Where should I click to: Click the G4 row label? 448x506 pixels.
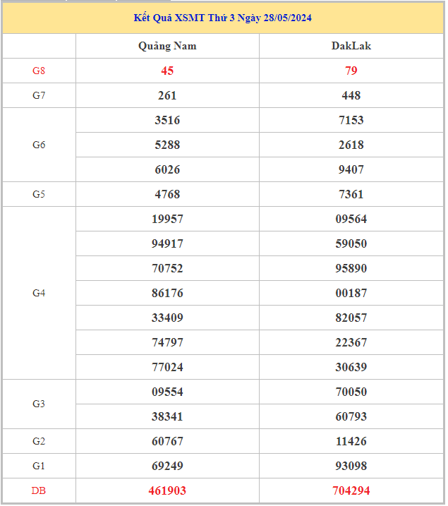coord(39,293)
